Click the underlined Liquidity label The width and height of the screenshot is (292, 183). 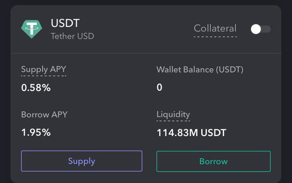tap(173, 114)
